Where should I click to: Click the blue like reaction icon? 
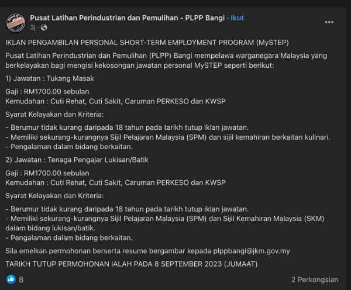(10, 279)
